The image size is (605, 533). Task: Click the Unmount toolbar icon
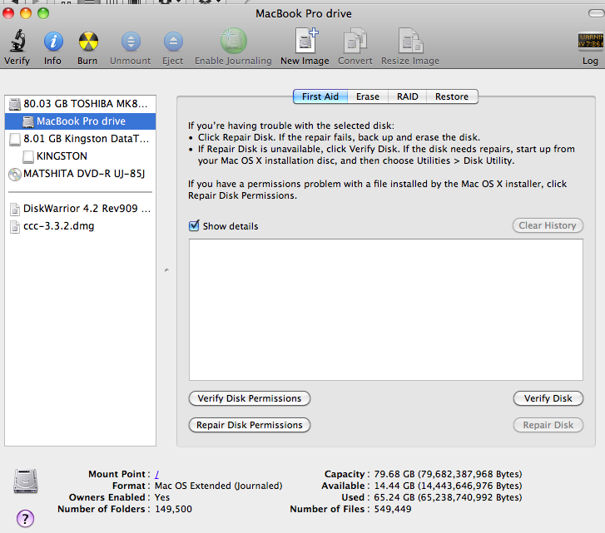pyautogui.click(x=131, y=41)
